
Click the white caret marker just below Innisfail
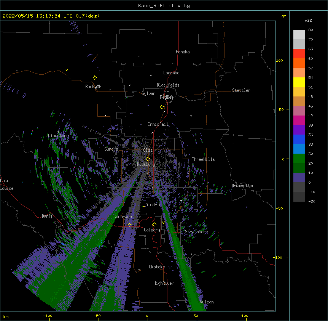tap(152, 133)
